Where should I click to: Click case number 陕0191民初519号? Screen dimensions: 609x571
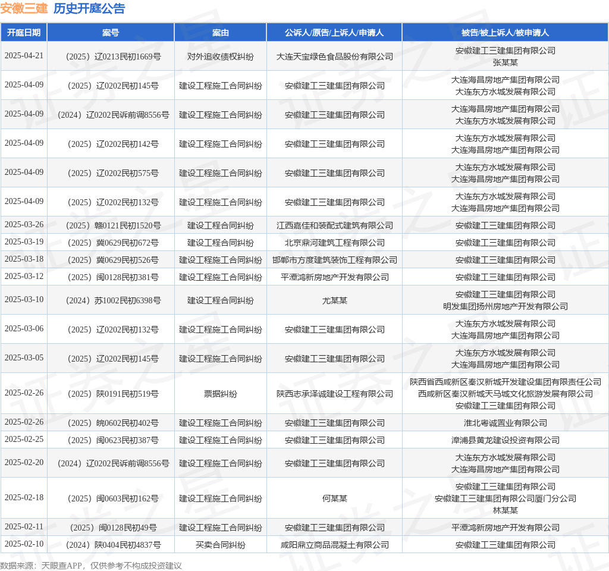(113, 394)
